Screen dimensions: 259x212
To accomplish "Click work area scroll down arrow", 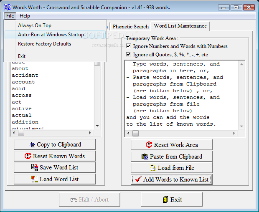I will pos(241,126).
